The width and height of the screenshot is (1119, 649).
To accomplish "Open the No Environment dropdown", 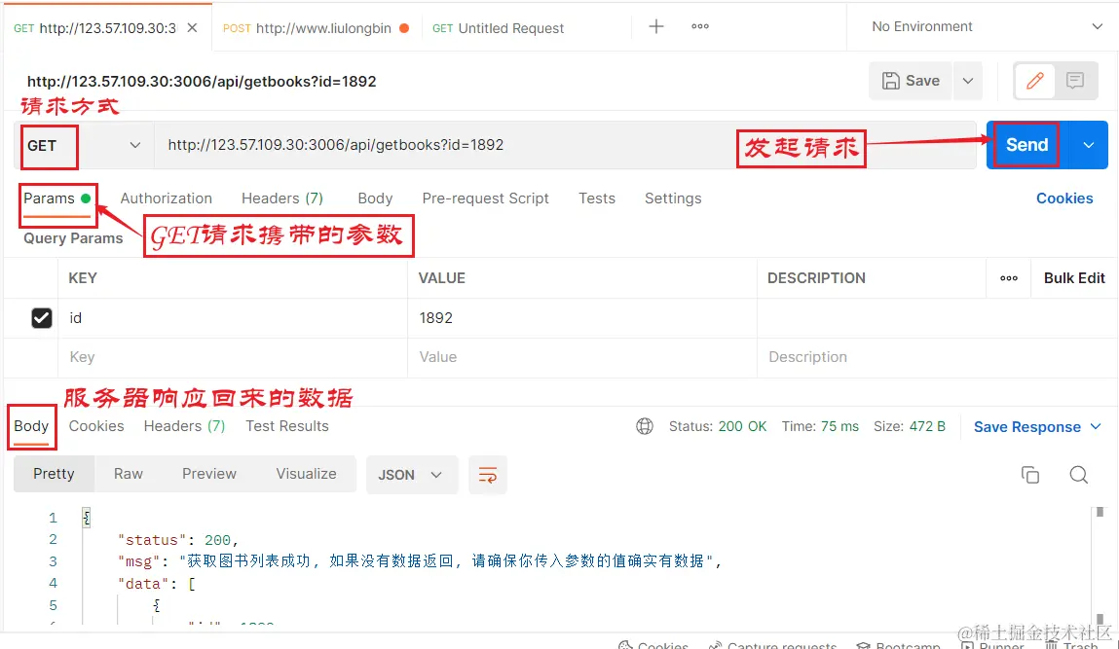I will [x=987, y=26].
